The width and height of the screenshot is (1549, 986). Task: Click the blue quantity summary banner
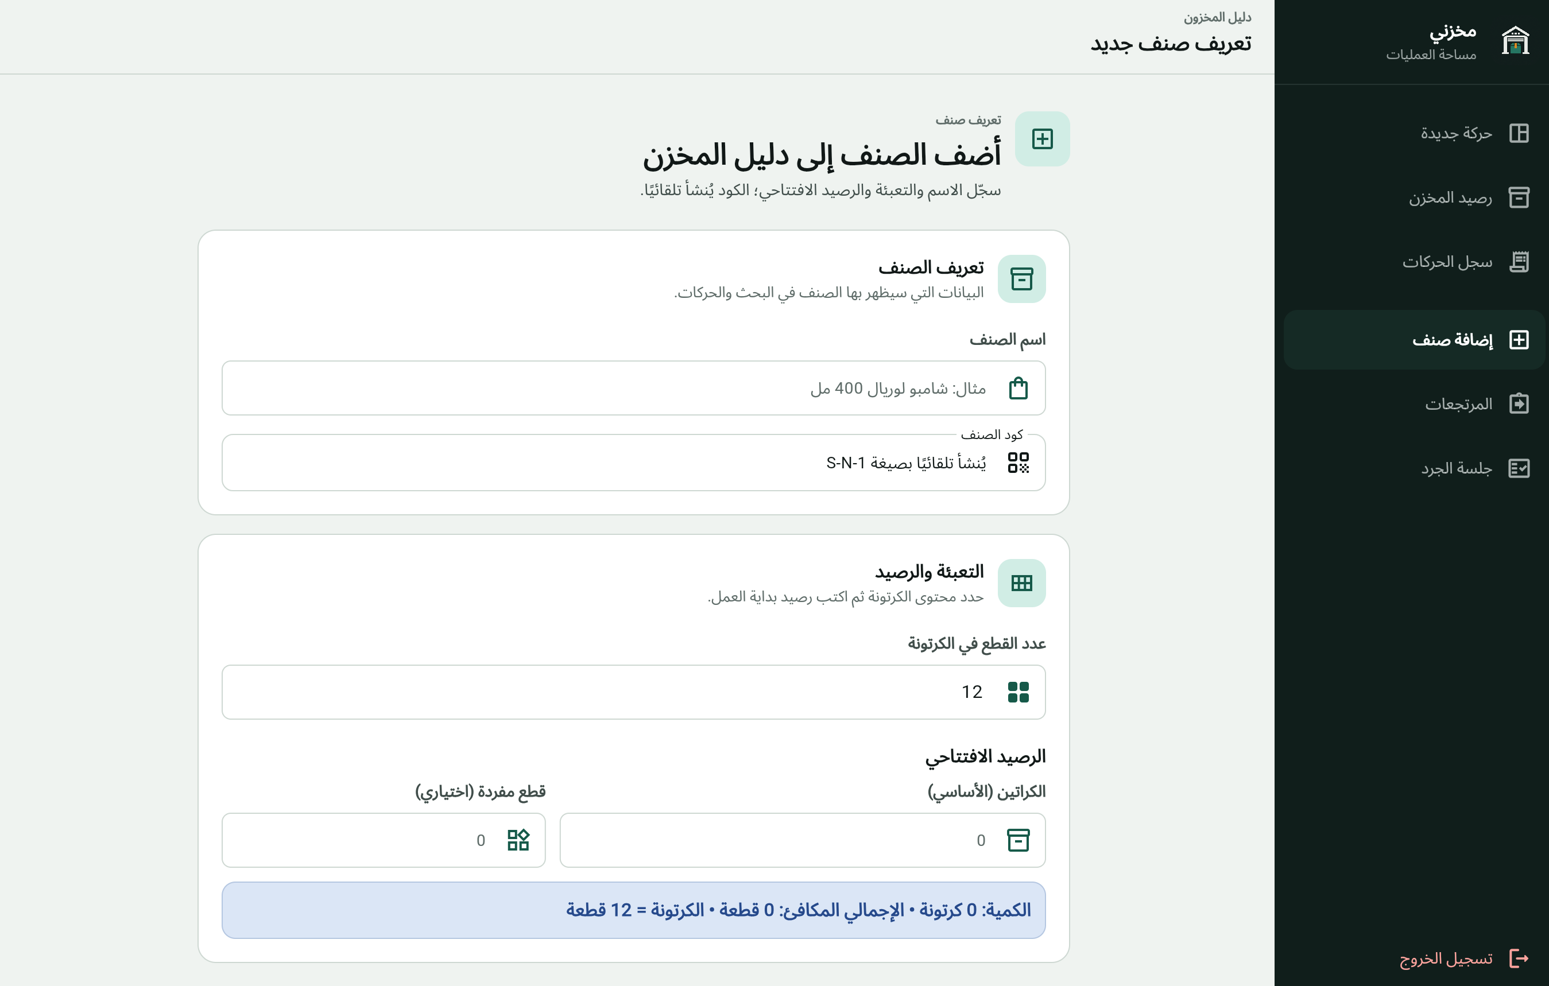click(633, 910)
